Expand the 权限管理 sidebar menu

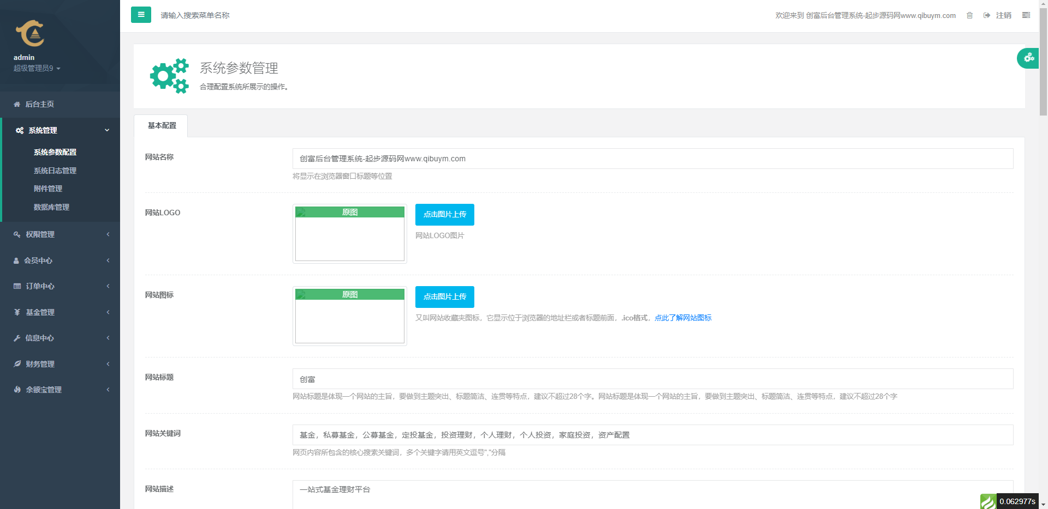pyautogui.click(x=60, y=234)
